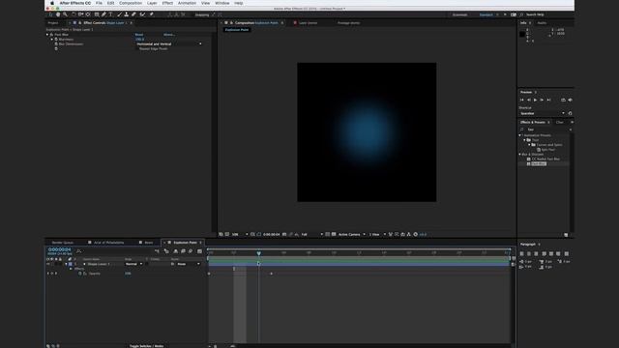Open the Animation menu
Screen dimensions: 619x348
pyautogui.click(x=187, y=3)
